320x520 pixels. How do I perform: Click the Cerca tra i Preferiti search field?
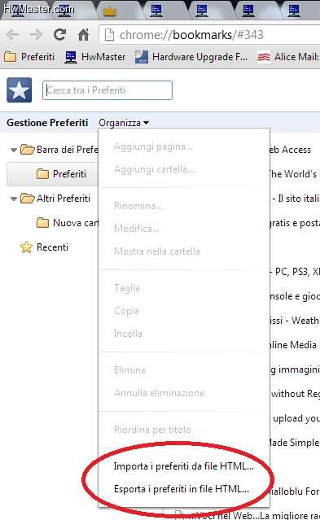pyautogui.click(x=107, y=90)
